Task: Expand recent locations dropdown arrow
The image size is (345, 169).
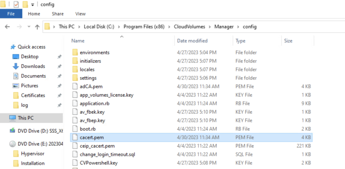Action: 28,27
